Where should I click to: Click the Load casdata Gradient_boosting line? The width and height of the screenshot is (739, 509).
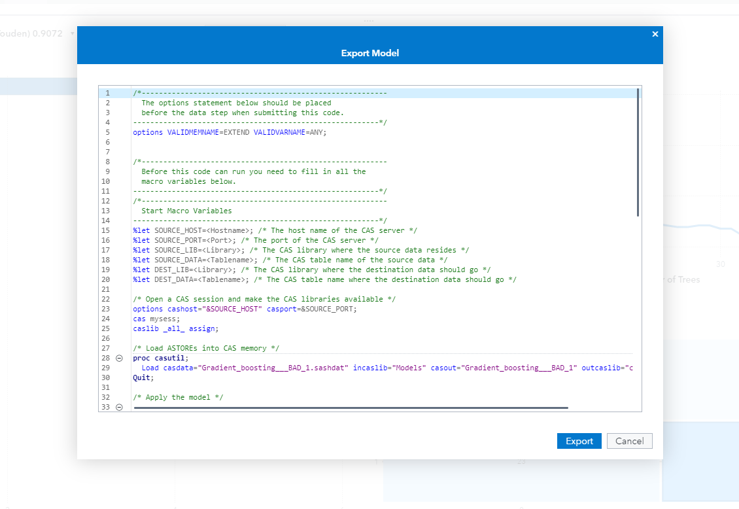pos(327,368)
